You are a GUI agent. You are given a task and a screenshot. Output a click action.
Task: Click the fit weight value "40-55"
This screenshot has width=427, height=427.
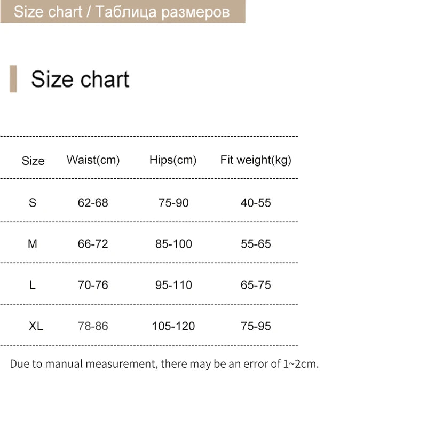point(256,203)
